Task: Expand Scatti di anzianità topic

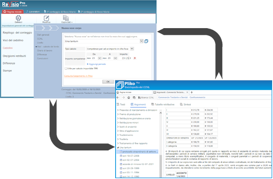Action: (118, 127)
